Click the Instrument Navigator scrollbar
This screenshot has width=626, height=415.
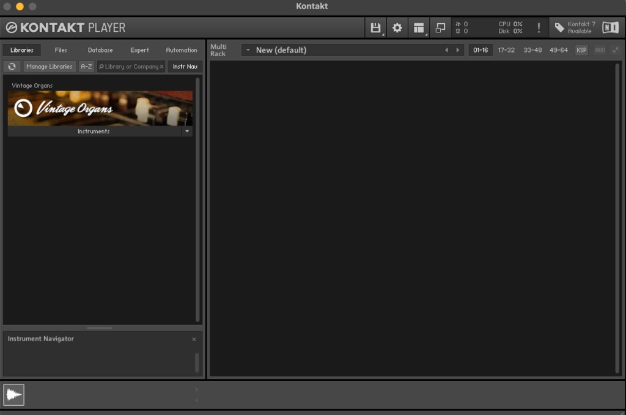[197, 362]
